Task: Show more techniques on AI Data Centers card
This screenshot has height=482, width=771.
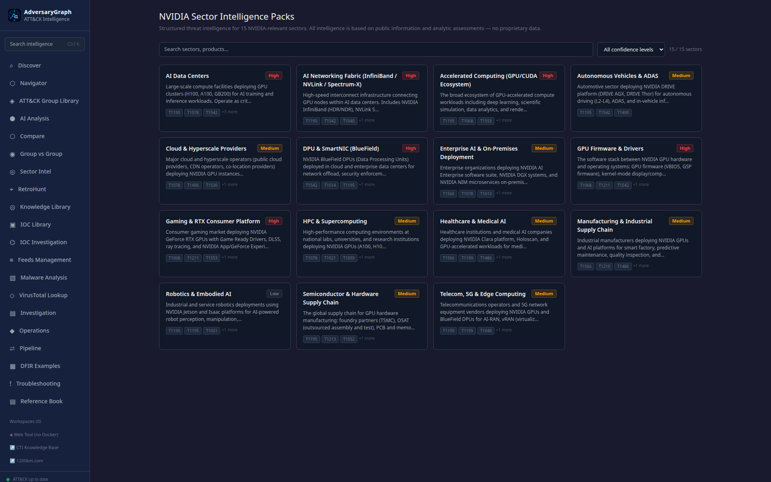Action: pyautogui.click(x=230, y=112)
